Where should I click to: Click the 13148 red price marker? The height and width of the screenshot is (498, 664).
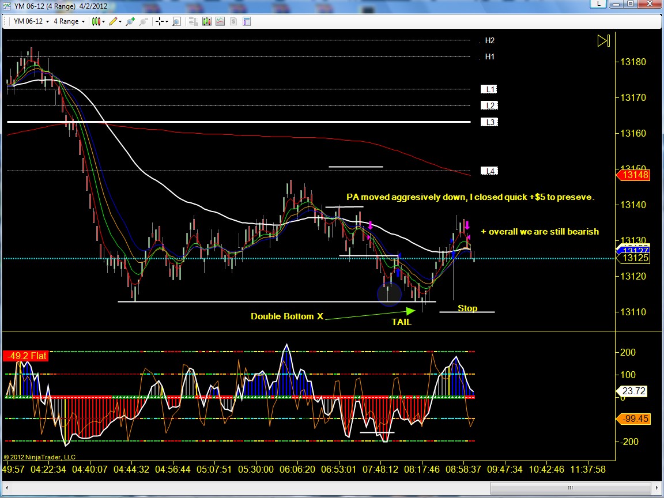pos(633,175)
